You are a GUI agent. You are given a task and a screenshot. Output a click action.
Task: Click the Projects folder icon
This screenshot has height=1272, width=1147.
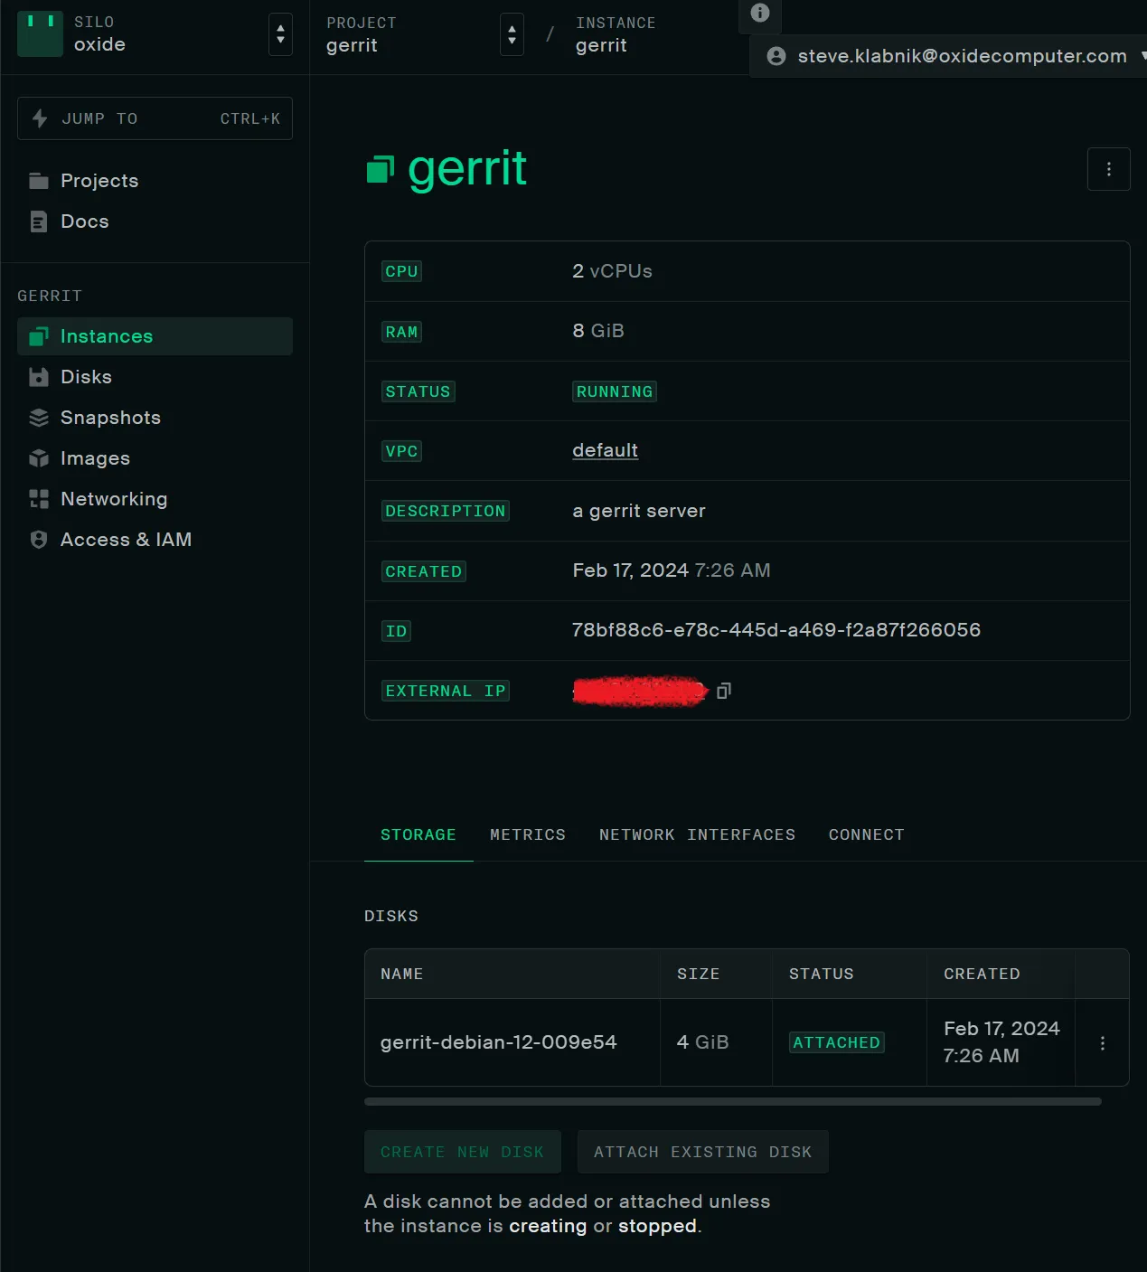(x=38, y=181)
